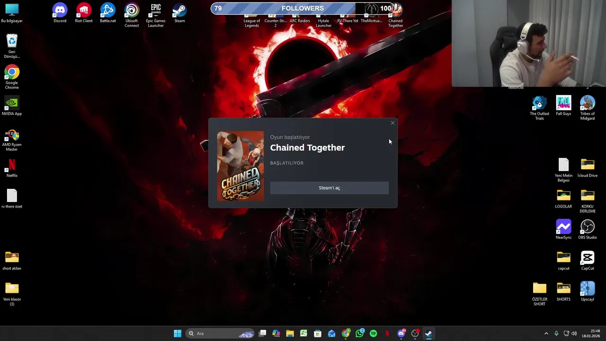The width and height of the screenshot is (606, 341).
Task: Open Spotify from the taskbar
Action: pyautogui.click(x=374, y=333)
